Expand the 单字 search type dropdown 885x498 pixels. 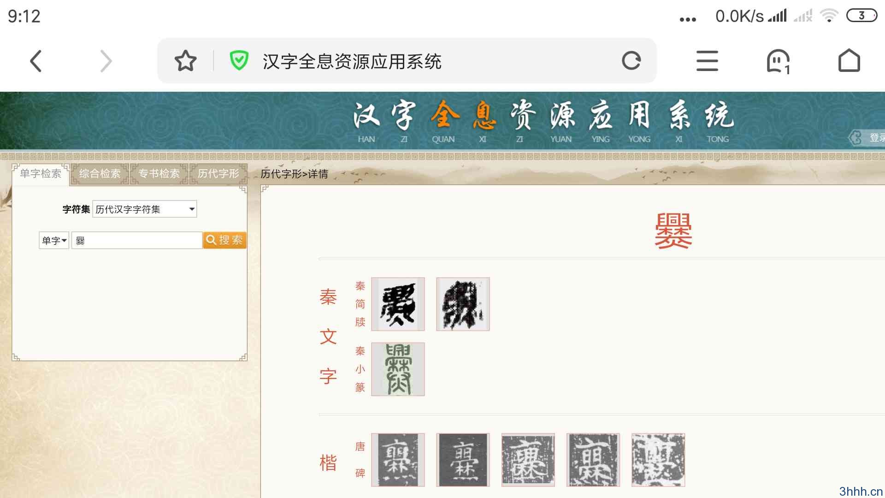click(x=54, y=240)
